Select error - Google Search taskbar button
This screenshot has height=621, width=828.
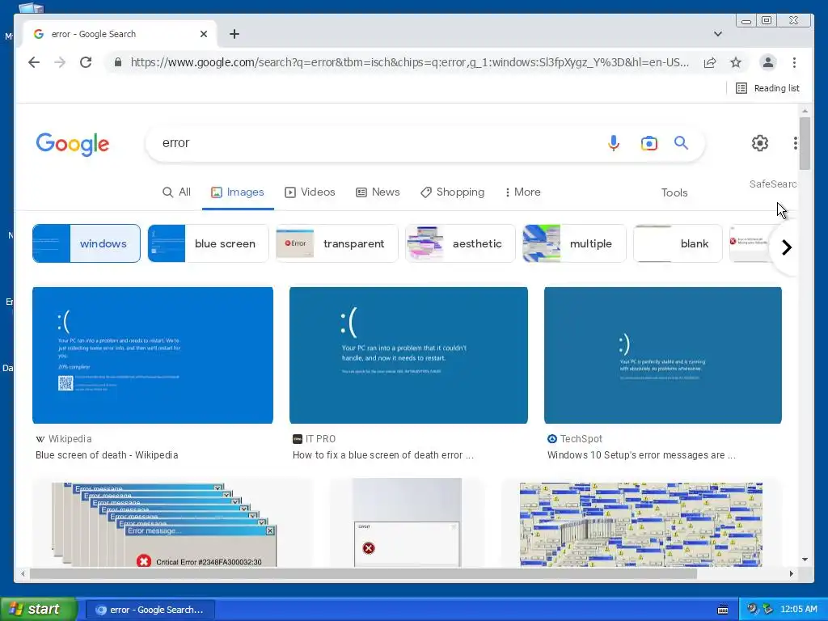150,610
